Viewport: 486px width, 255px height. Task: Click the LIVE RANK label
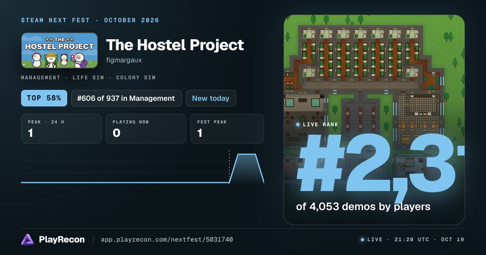tap(320, 125)
